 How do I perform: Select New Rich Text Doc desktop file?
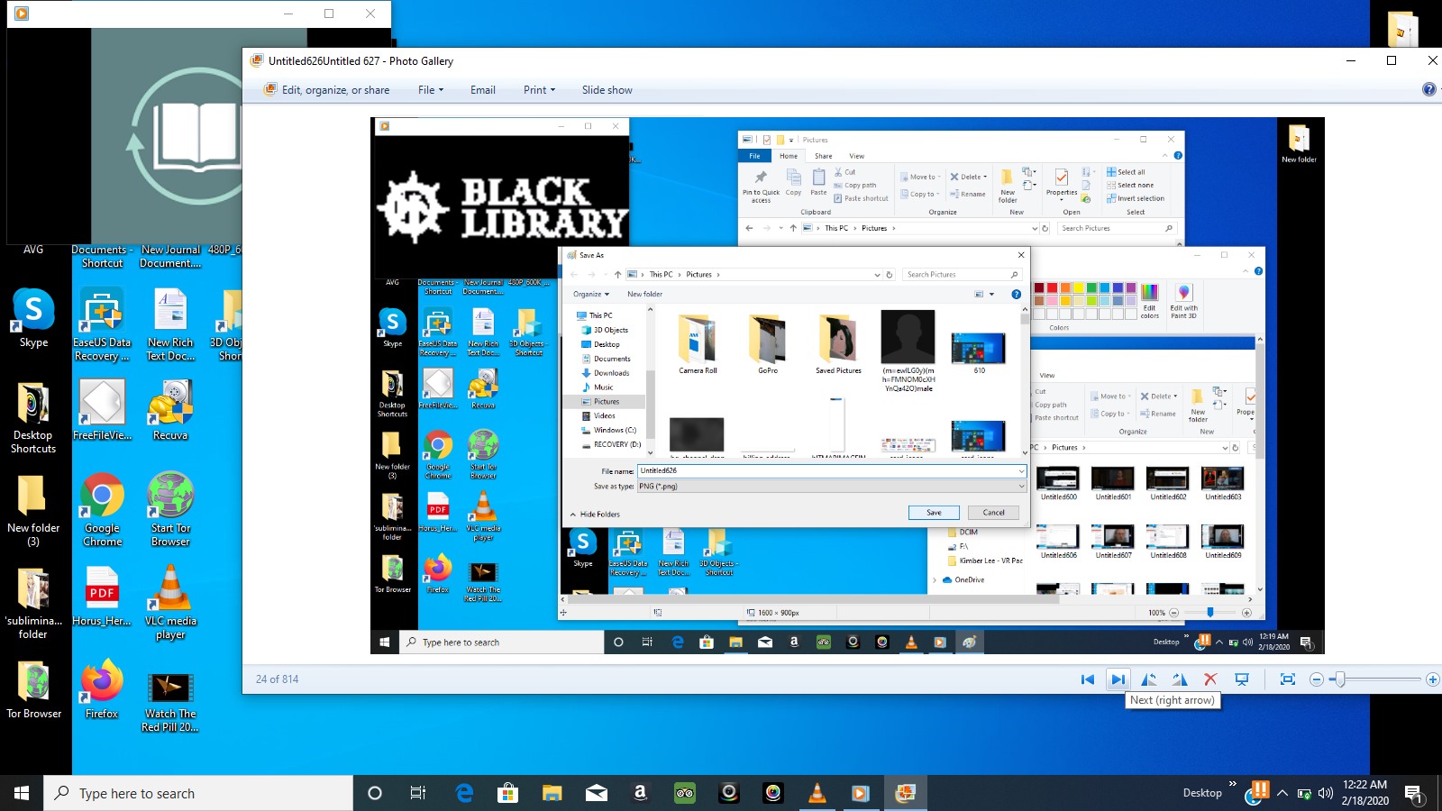tap(170, 324)
